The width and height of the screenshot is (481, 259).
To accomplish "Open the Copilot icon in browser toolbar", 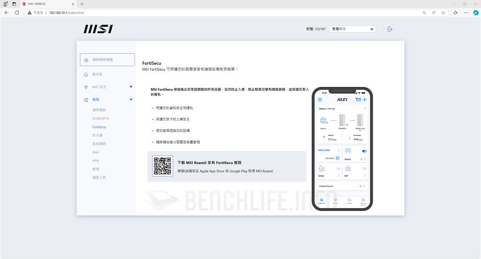I will pyautogui.click(x=476, y=12).
